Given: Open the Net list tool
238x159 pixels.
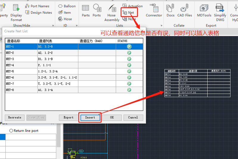Looking at the screenshot, I should (129, 13).
